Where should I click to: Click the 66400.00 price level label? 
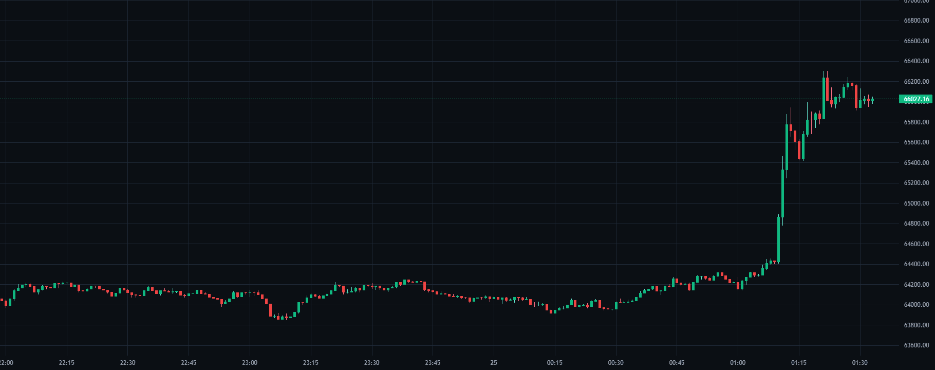point(917,61)
